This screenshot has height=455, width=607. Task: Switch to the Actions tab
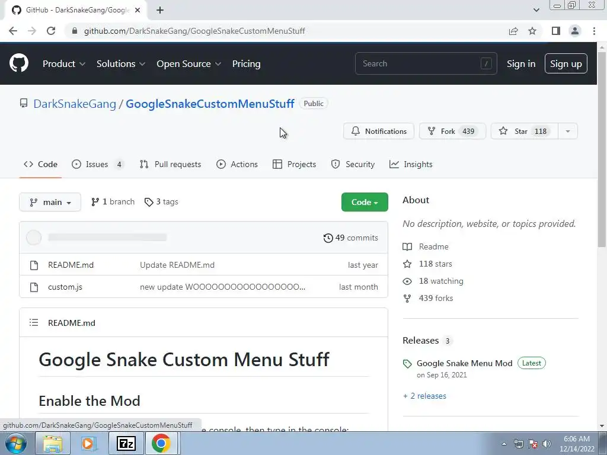point(237,165)
